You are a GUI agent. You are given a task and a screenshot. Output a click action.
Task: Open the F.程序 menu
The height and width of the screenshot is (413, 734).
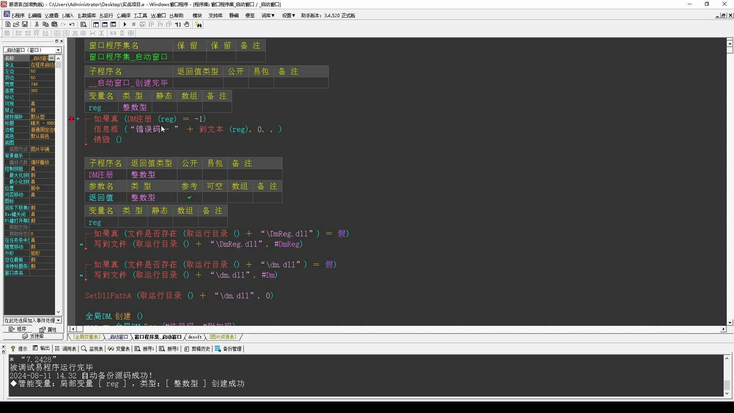tap(18, 16)
